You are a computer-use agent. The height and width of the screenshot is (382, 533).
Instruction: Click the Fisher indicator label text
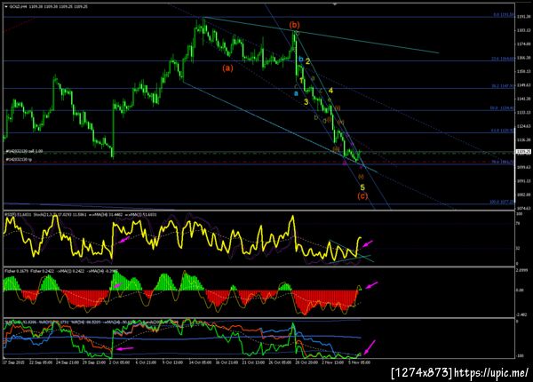61,271
